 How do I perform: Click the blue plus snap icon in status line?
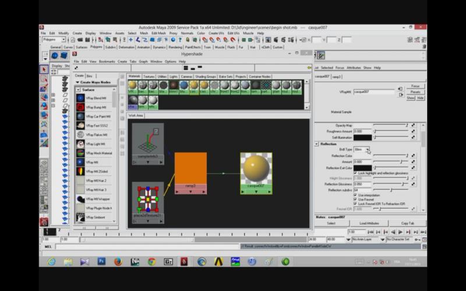pos(130,40)
